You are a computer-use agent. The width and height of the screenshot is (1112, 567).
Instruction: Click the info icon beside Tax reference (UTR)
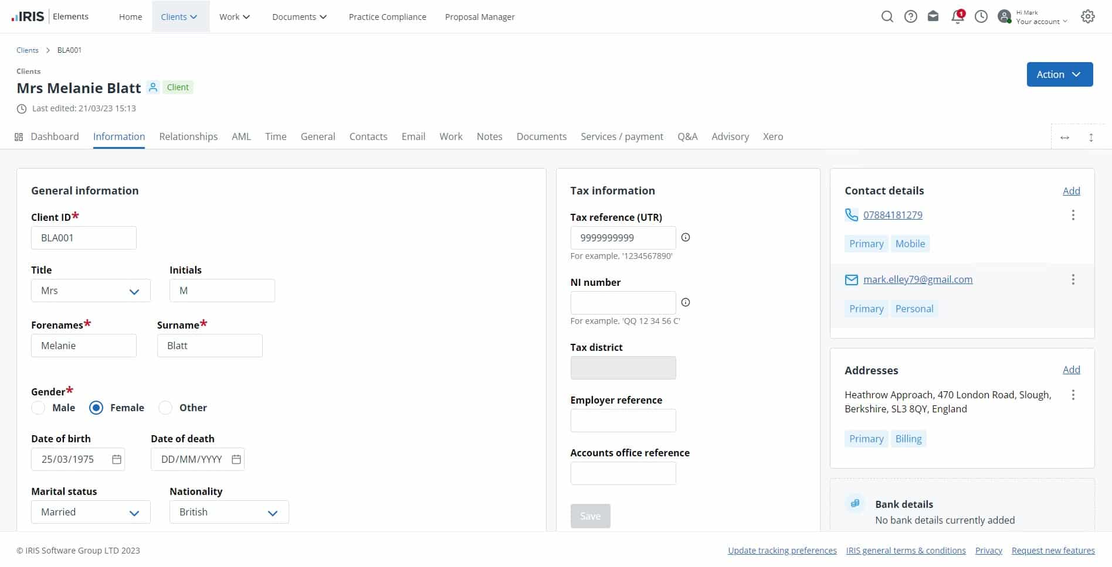[x=685, y=237]
